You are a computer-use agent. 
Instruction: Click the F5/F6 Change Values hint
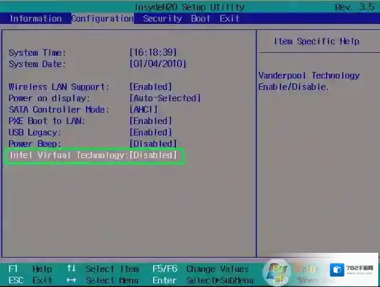click(x=201, y=269)
